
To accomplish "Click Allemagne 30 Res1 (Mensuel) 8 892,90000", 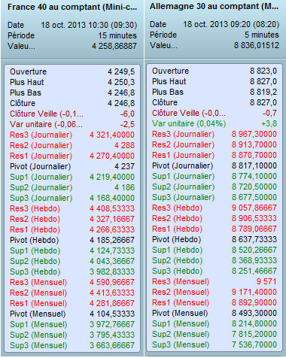I will pyautogui.click(x=214, y=302).
